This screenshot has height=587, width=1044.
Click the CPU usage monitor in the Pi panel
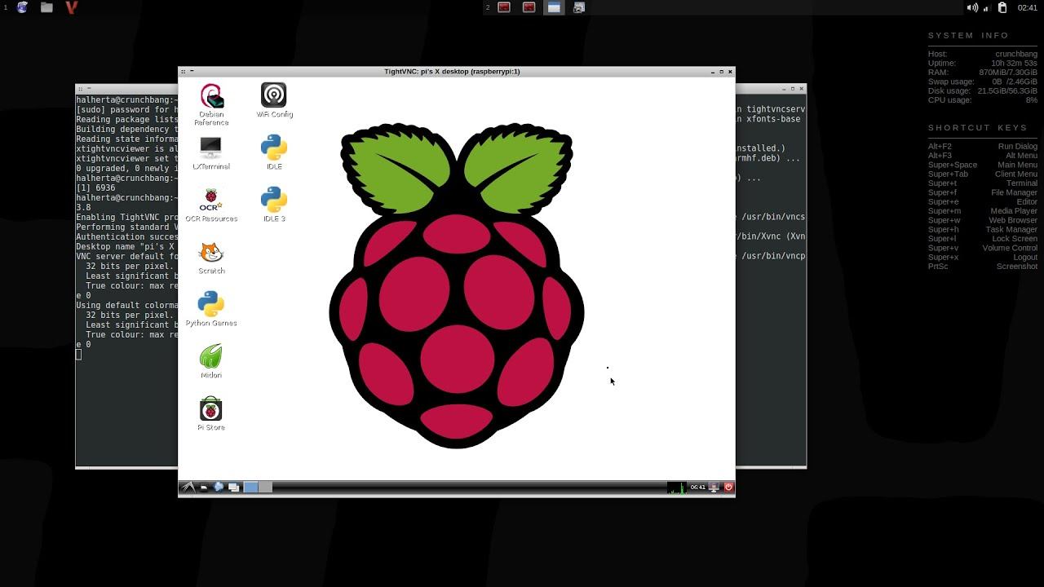click(678, 487)
